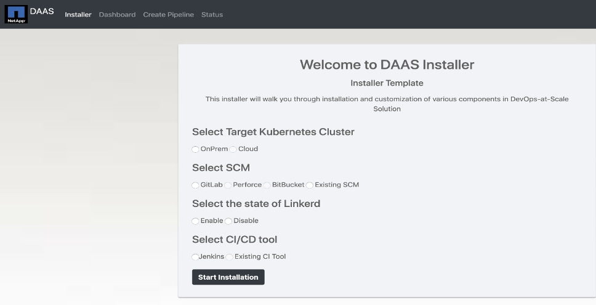
Task: Click 'Select the state of Linkerd' heading
Action: [x=256, y=204]
